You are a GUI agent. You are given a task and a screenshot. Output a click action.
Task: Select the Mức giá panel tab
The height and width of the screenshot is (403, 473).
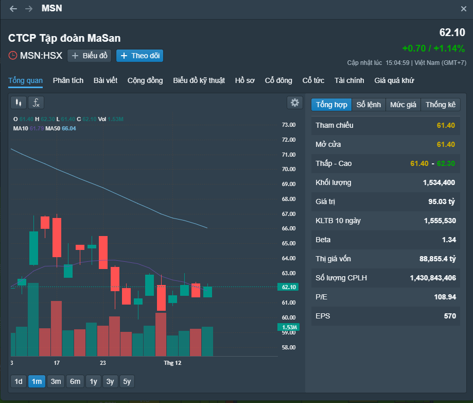[x=403, y=105]
